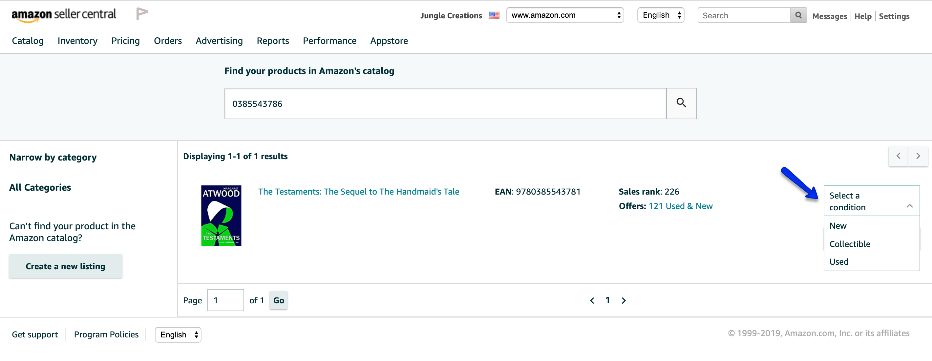The height and width of the screenshot is (361, 932).
Task: Open the Inventory menu
Action: 77,41
